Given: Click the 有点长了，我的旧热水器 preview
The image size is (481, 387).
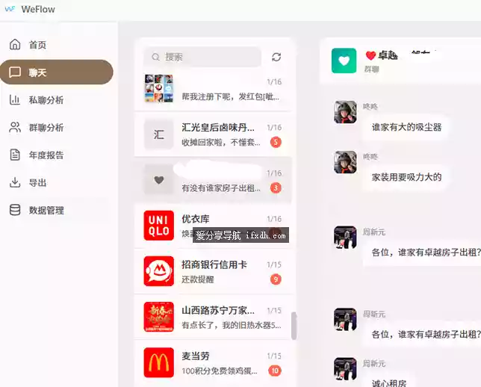Looking at the screenshot, I should [x=232, y=325].
